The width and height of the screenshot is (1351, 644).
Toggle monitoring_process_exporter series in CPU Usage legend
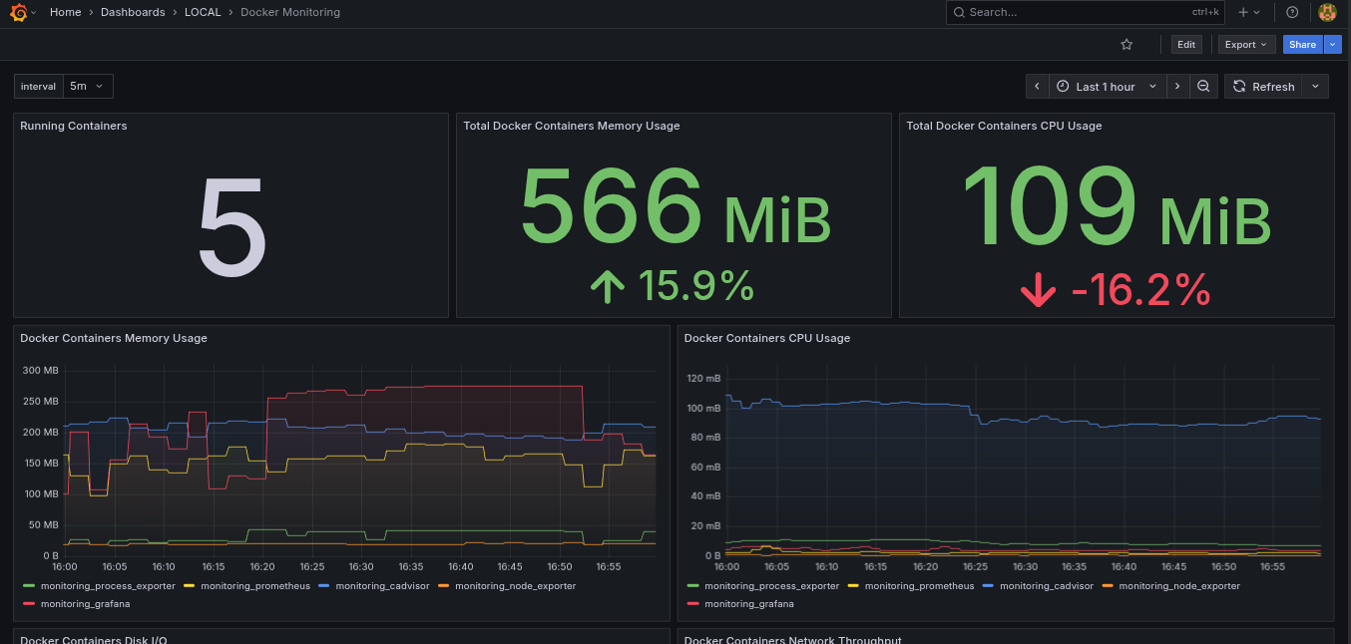772,586
